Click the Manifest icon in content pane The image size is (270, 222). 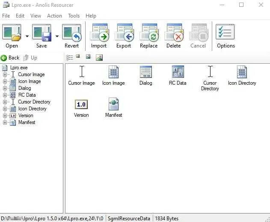[114, 104]
